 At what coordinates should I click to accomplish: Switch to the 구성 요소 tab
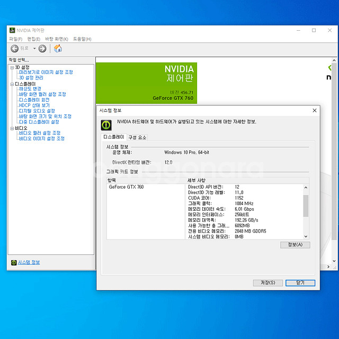137,137
